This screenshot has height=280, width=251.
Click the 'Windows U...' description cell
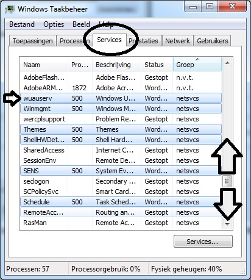pos(116,98)
